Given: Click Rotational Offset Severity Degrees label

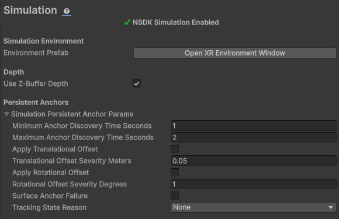Looking at the screenshot, I should coord(70,184).
